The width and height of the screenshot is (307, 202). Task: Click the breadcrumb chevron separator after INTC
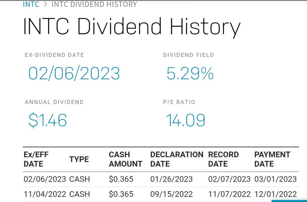click(x=45, y=4)
